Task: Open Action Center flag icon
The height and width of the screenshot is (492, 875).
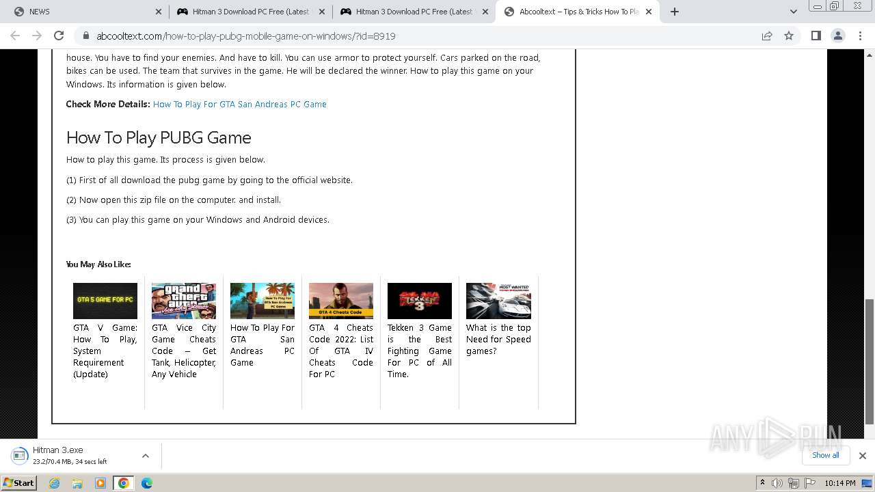Action: click(x=810, y=483)
